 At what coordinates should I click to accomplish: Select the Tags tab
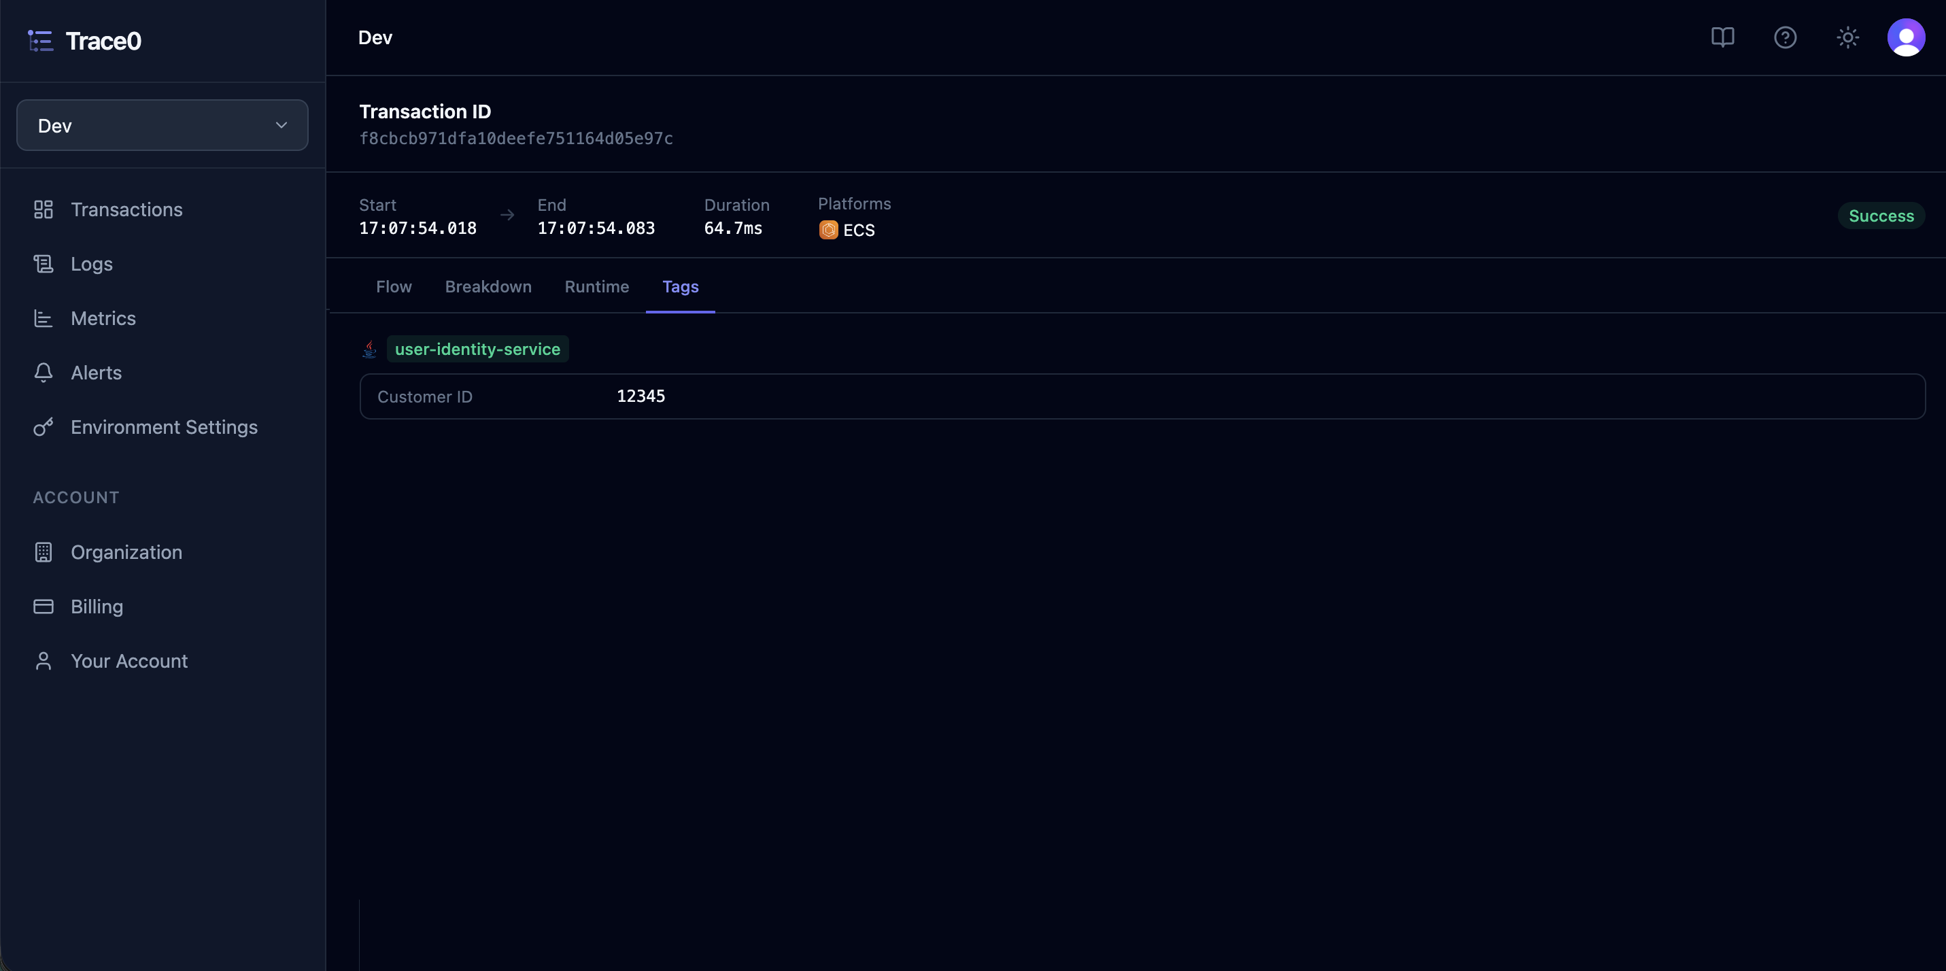coord(681,287)
